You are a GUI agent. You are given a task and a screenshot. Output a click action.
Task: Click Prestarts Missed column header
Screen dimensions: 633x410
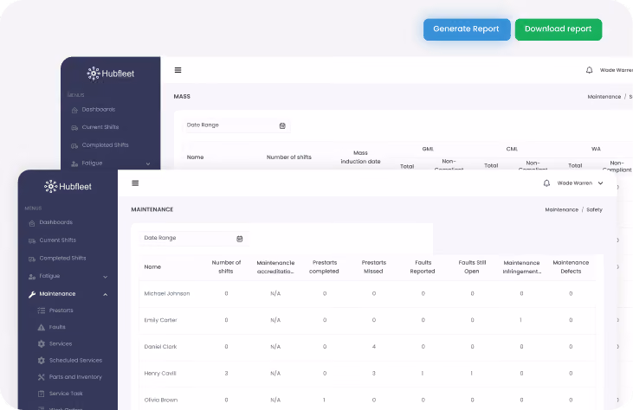374,267
